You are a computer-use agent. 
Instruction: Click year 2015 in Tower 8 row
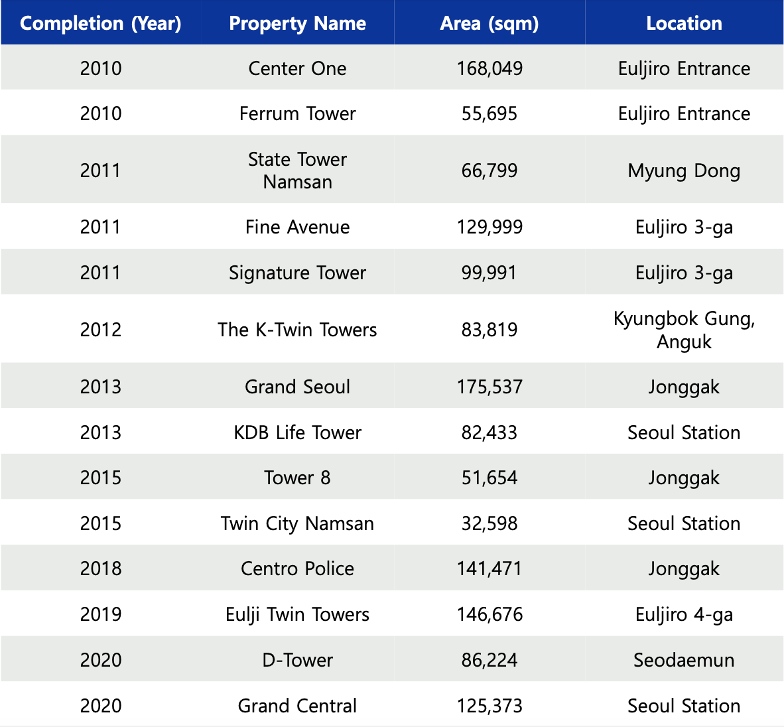pyautogui.click(x=101, y=478)
